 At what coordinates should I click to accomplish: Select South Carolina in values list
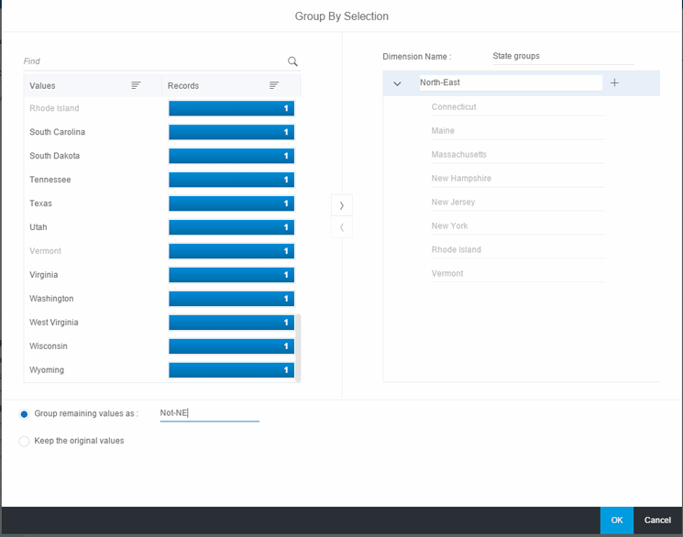pyautogui.click(x=57, y=132)
